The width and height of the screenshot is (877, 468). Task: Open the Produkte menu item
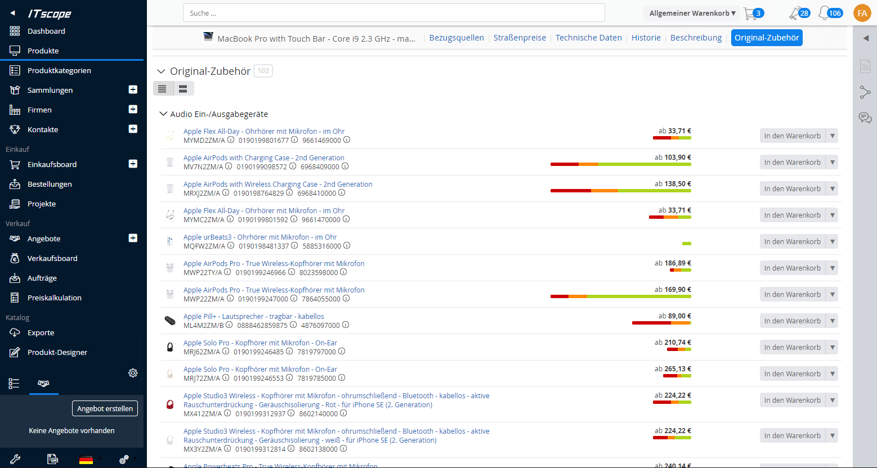43,51
